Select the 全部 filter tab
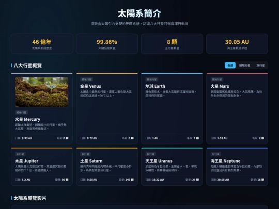This screenshot has height=209, width=279. click(230, 66)
